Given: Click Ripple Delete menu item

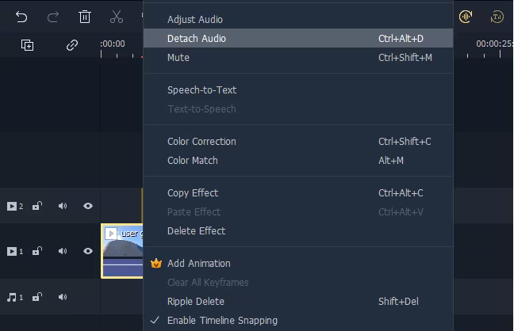Looking at the screenshot, I should [196, 302].
